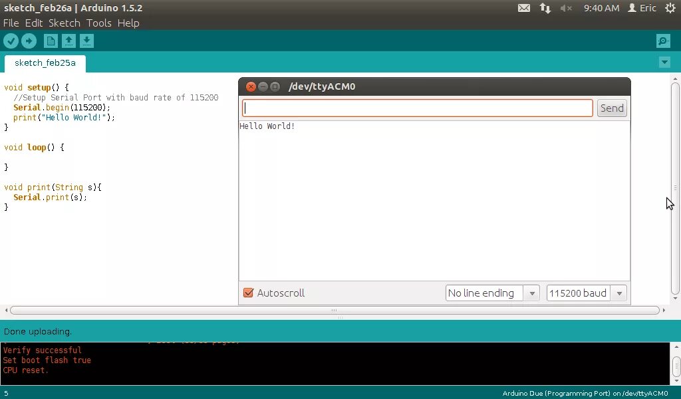Minimize the /dev/ttyACM0 window
The height and width of the screenshot is (399, 681).
pyautogui.click(x=263, y=86)
